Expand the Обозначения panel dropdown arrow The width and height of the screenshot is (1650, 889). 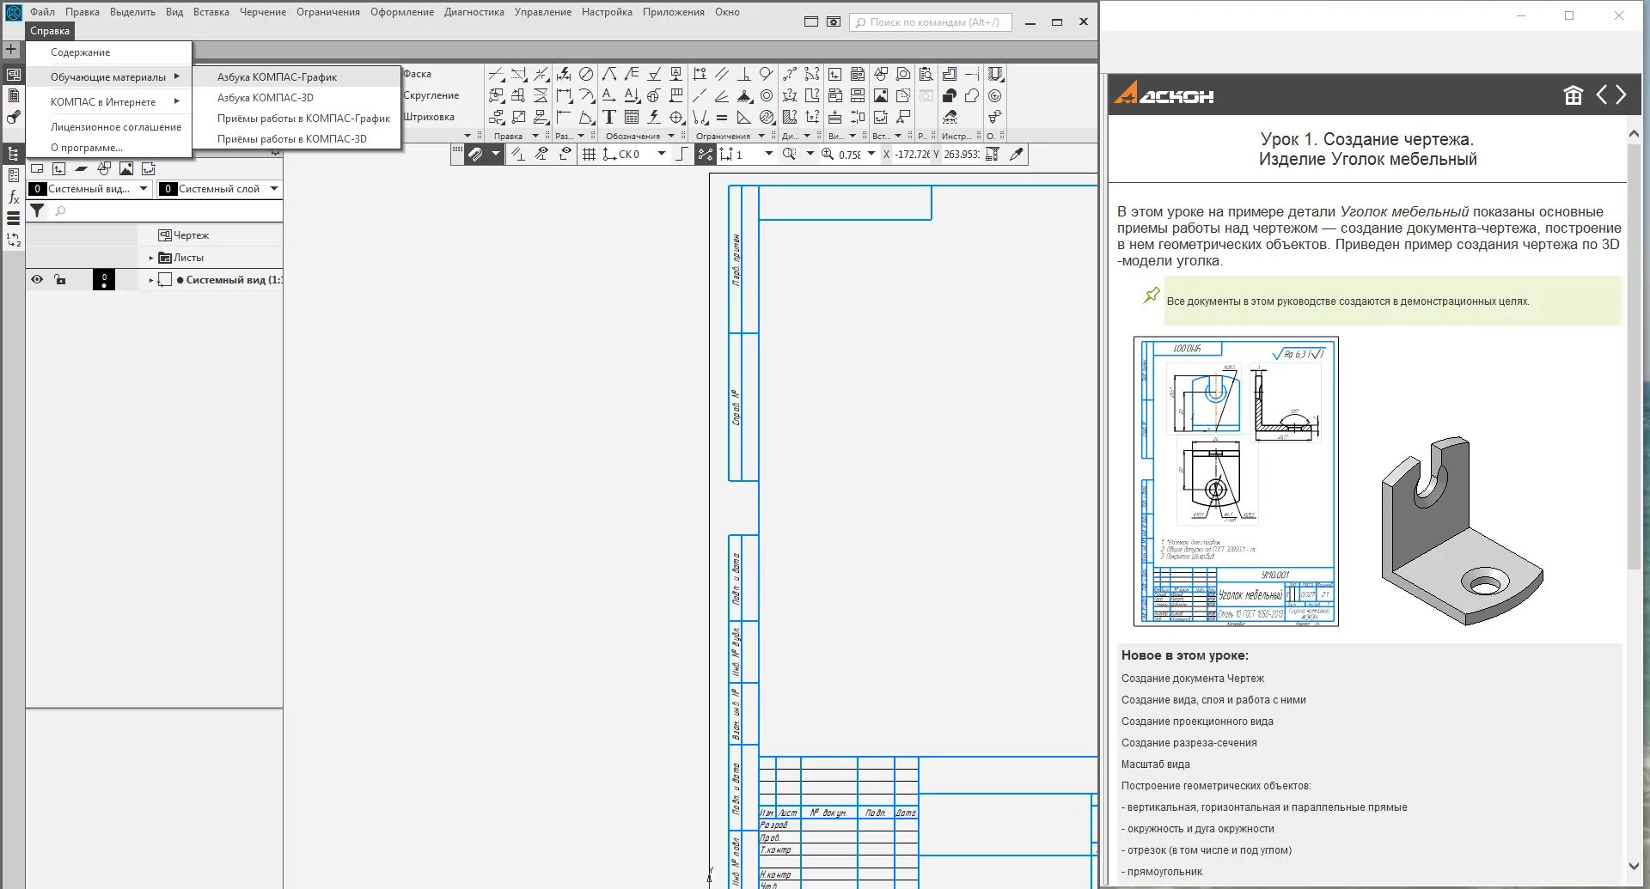(671, 136)
